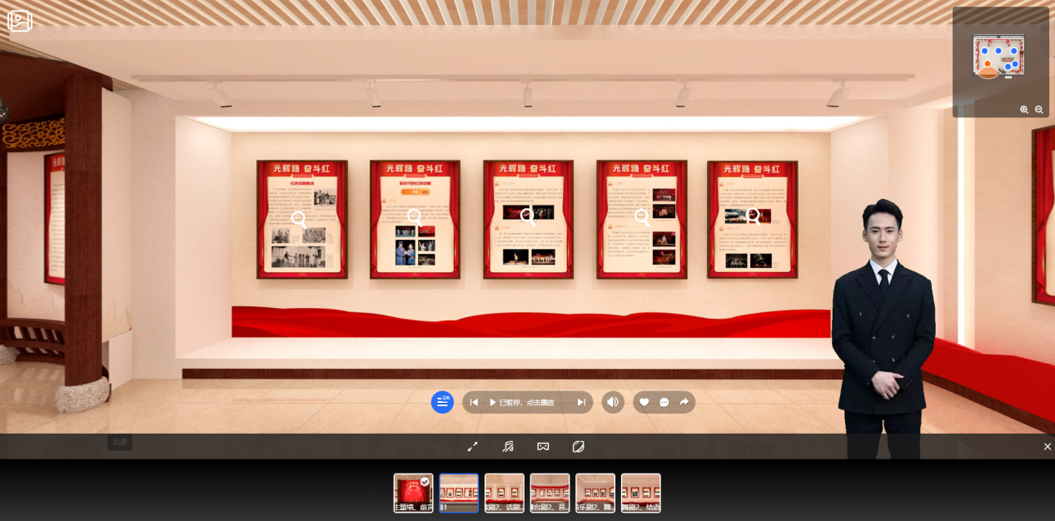The height and width of the screenshot is (521, 1055).
Task: Magnify the leftmost exhibition poster on the wall
Action: point(299,220)
